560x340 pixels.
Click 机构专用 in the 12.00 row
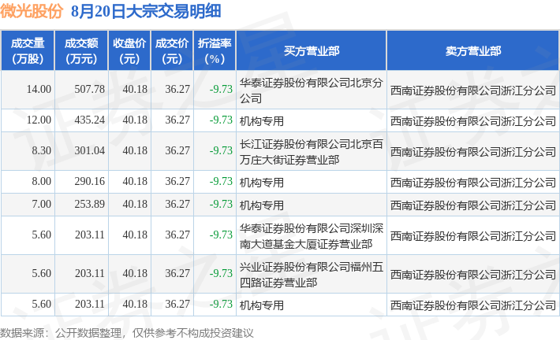pos(261,121)
